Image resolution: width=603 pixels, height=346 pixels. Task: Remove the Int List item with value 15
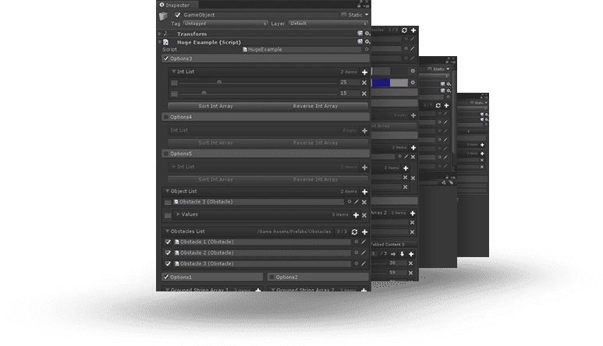tap(364, 94)
